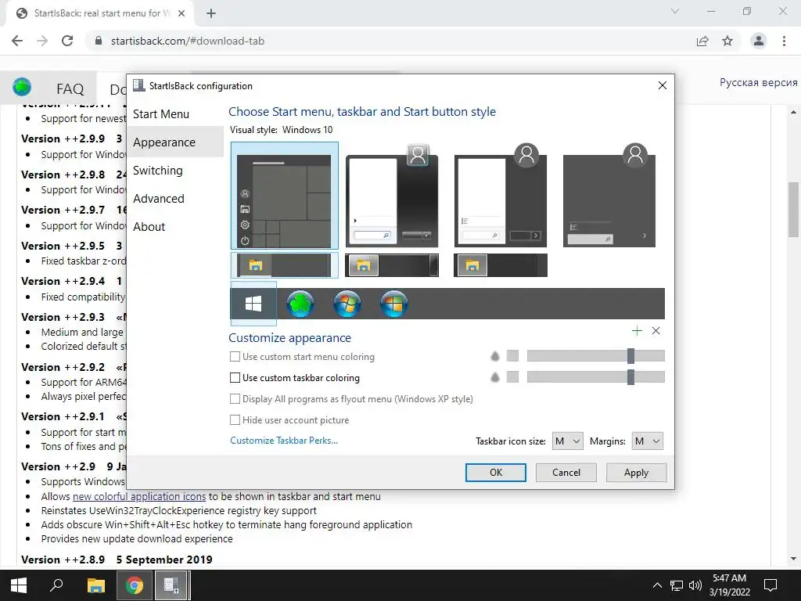801x601 pixels.
Task: Open the Advanced section
Action: (158, 198)
